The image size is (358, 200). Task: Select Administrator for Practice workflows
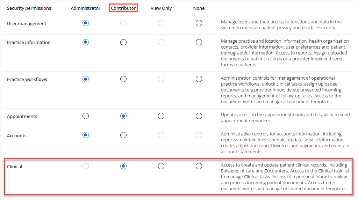tap(86, 79)
